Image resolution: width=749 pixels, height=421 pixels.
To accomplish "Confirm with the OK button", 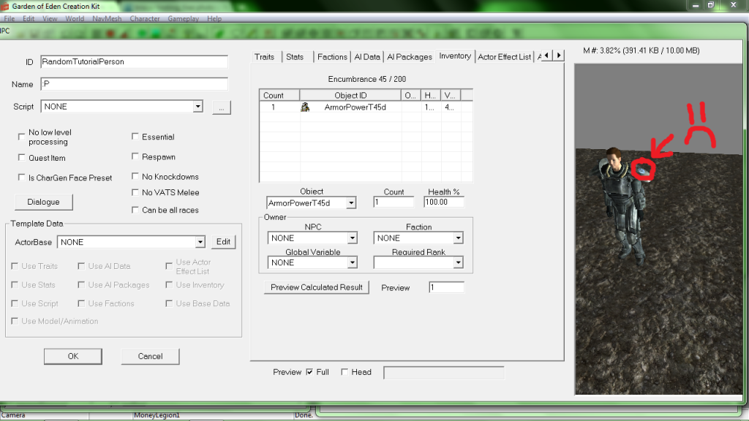I will [x=73, y=356].
